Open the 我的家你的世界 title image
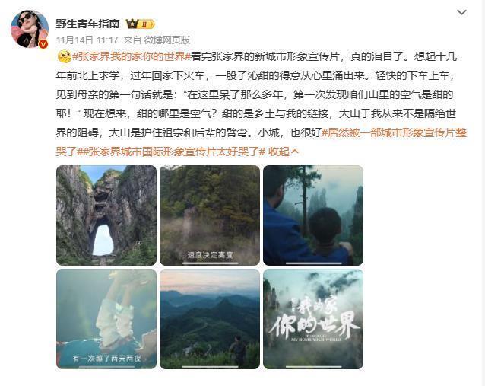485x386 pixels. click(x=313, y=319)
